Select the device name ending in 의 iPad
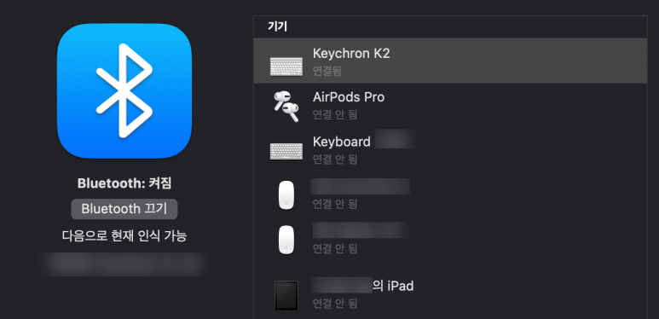This screenshot has width=659, height=319. (x=362, y=286)
